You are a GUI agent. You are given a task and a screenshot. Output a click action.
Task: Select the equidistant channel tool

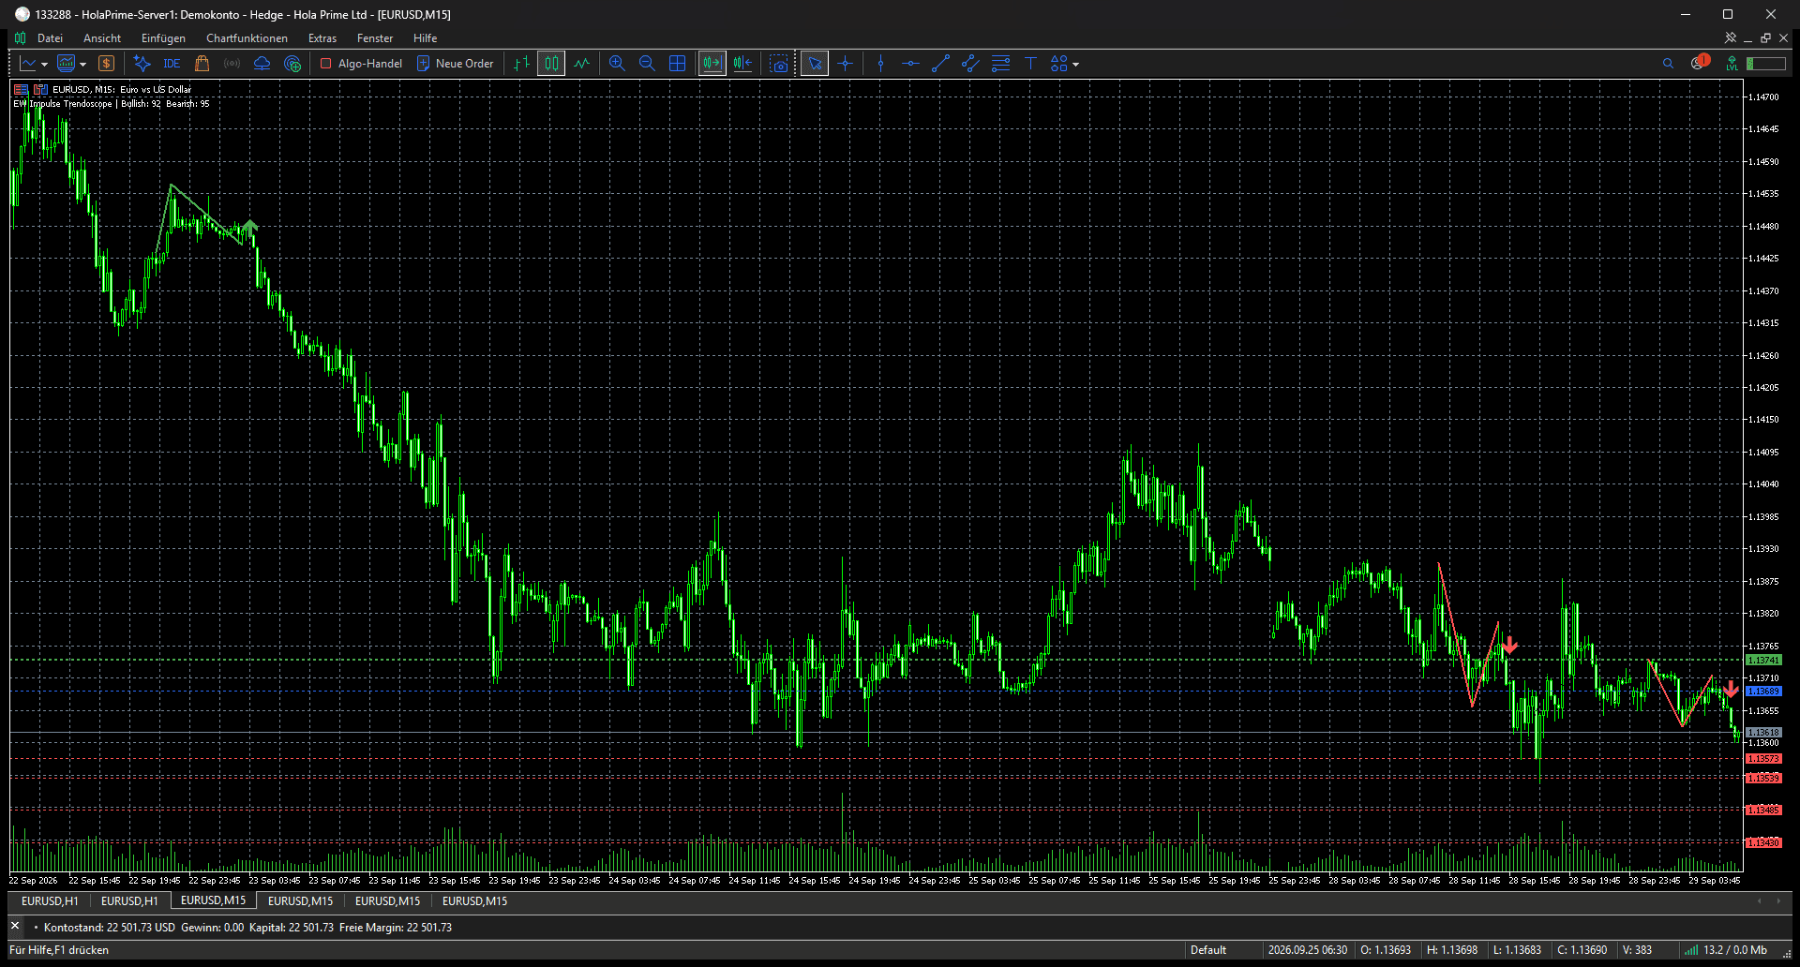970,64
